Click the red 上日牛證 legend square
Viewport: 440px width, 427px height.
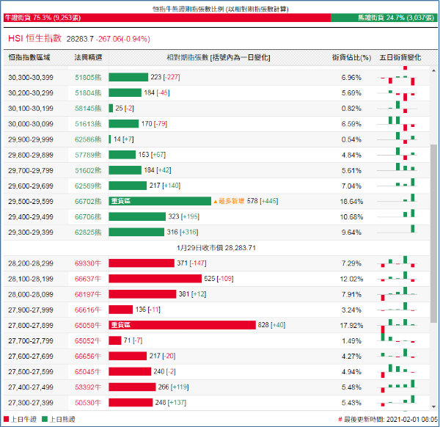[x=6, y=419]
